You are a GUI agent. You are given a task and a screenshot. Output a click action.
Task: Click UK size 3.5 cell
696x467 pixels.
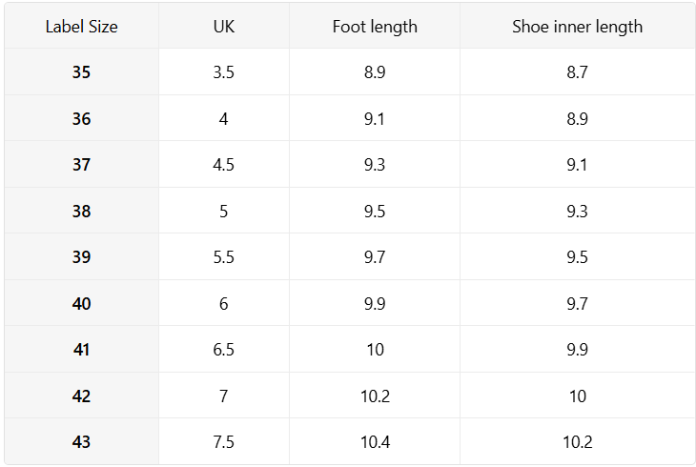point(224,71)
